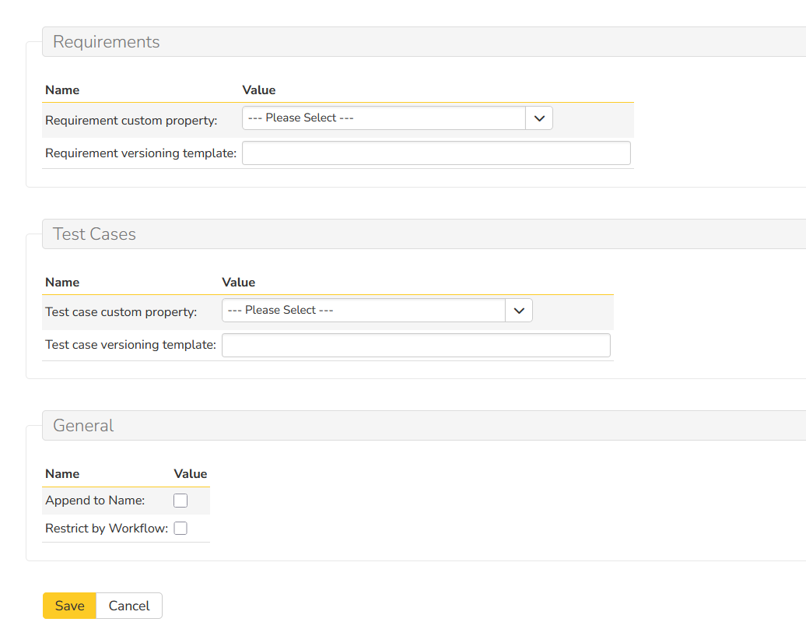Click the Test case custom property 'Please Select' field

(x=363, y=311)
